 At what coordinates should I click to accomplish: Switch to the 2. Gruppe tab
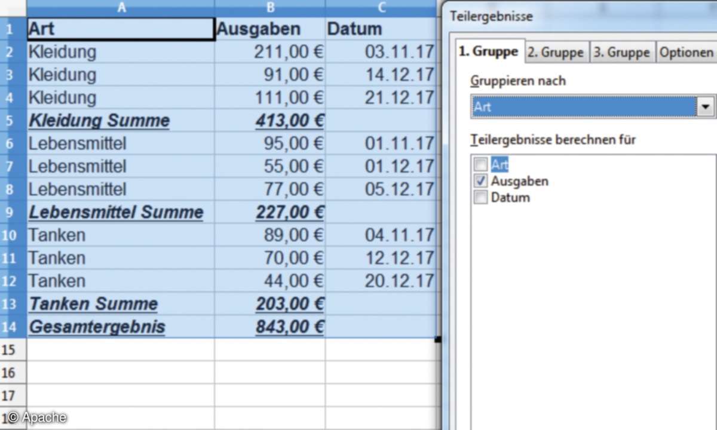coord(557,52)
